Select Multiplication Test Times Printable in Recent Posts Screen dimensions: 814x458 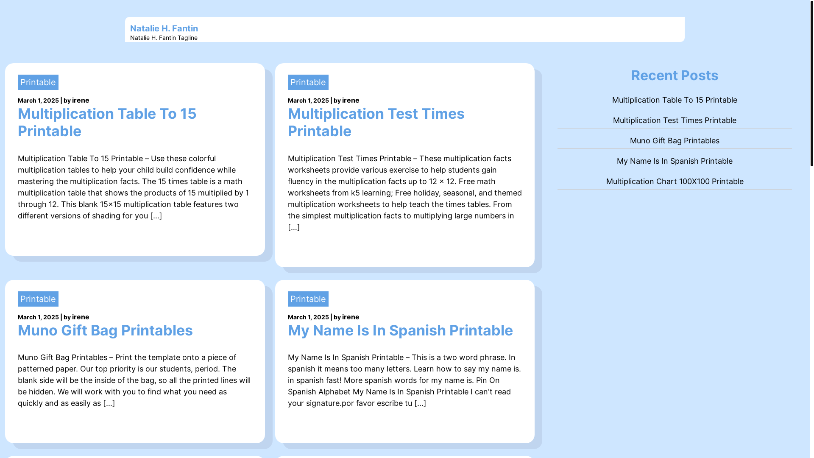coord(675,120)
